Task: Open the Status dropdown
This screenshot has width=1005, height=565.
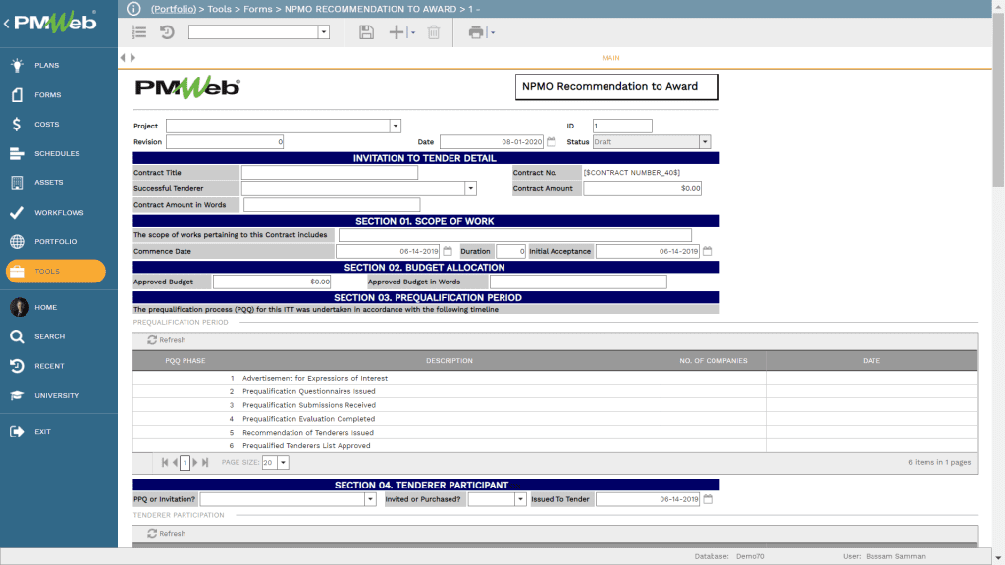Action: pyautogui.click(x=704, y=141)
